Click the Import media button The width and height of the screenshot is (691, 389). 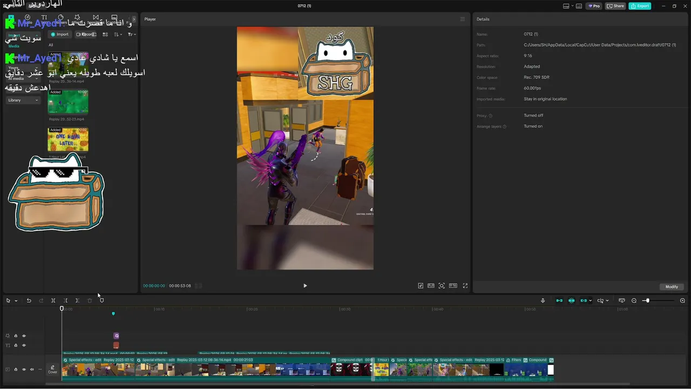59,34
